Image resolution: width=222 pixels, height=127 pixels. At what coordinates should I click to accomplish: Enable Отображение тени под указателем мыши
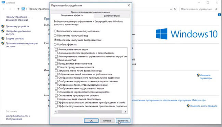[56, 88]
